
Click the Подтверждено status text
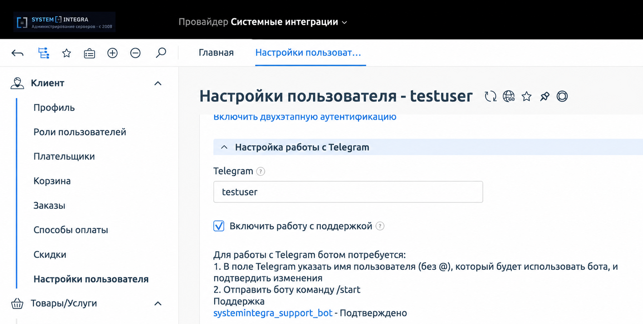point(373,313)
